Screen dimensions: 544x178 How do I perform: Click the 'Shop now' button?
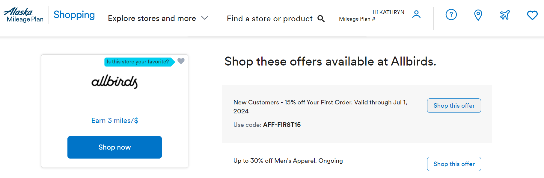click(x=114, y=147)
